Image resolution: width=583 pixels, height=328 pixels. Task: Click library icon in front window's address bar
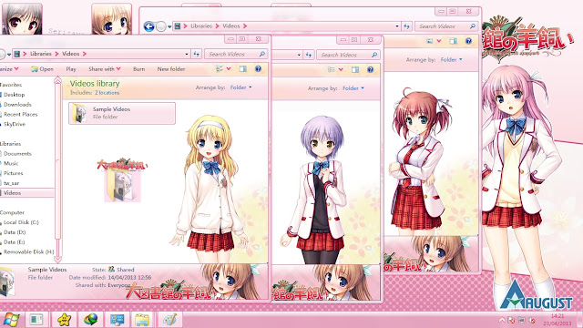pos(17,54)
